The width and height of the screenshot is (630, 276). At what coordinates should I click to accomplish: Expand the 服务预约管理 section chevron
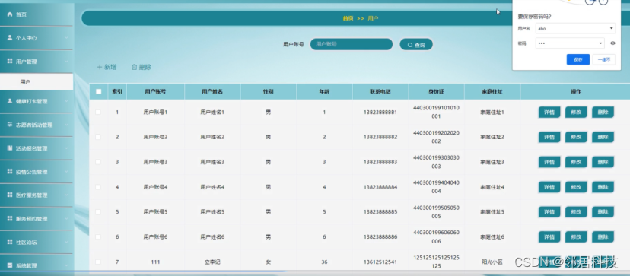coord(66,218)
